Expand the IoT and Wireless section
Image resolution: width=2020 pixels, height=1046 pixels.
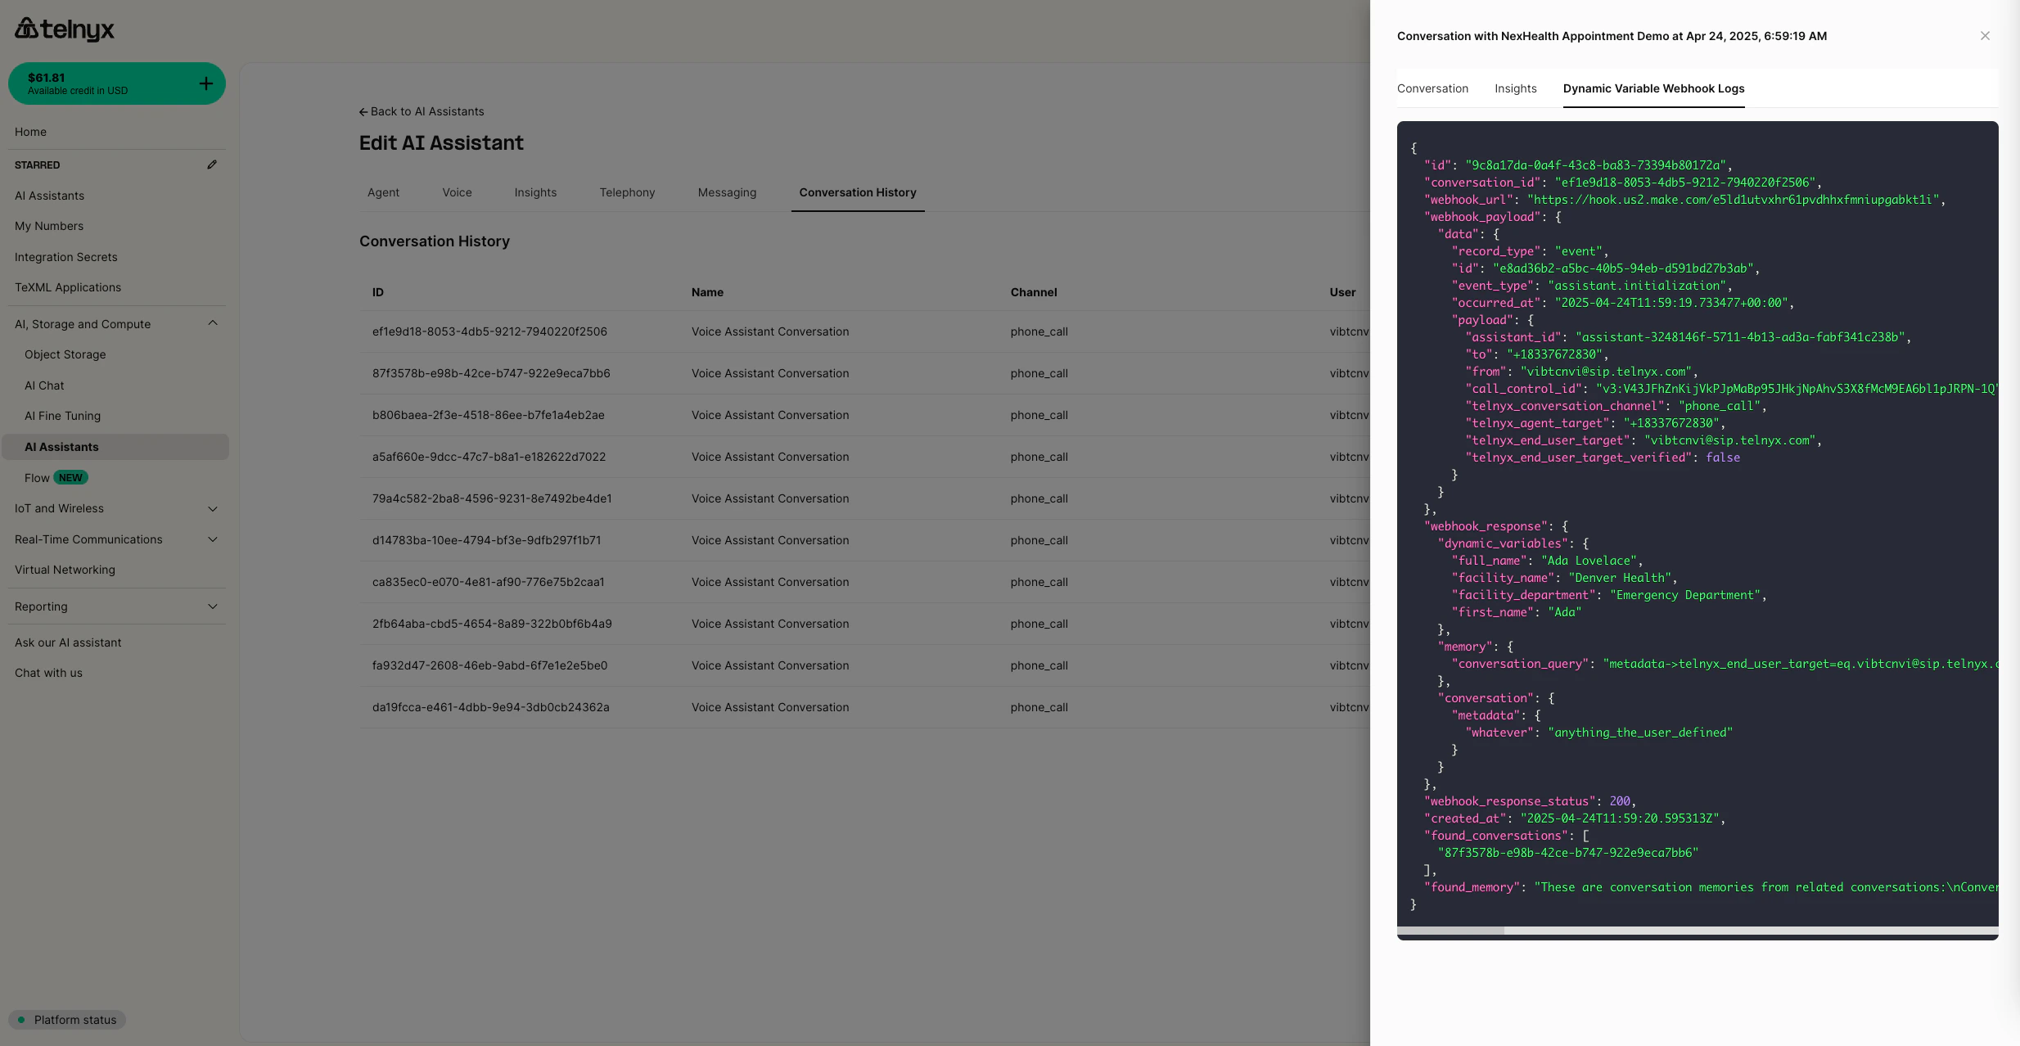click(212, 508)
